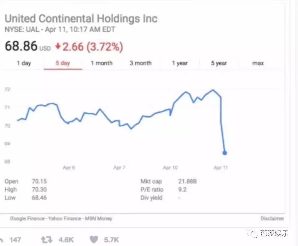
Task: Go to the MSN Money link
Action: coord(97,218)
